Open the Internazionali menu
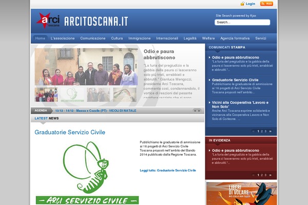Screen dimensions: 308x205 point(167,38)
